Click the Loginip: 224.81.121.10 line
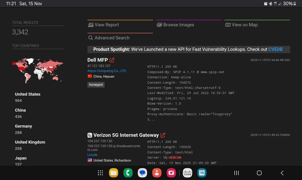The image size is (302, 180). tap(169, 98)
